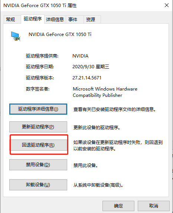Select the 驱动程序 tab
173x213 pixels.
click(x=33, y=19)
